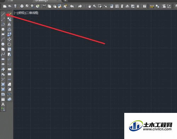This screenshot has width=177, height=139.
Task: Select the Join tool
Action: coord(9,79)
